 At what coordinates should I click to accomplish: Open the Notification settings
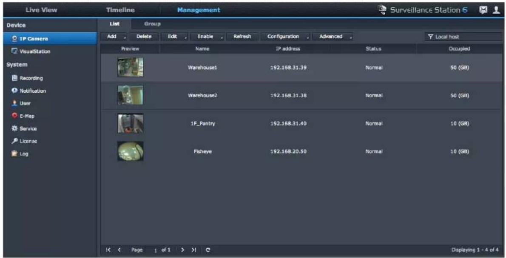click(29, 91)
